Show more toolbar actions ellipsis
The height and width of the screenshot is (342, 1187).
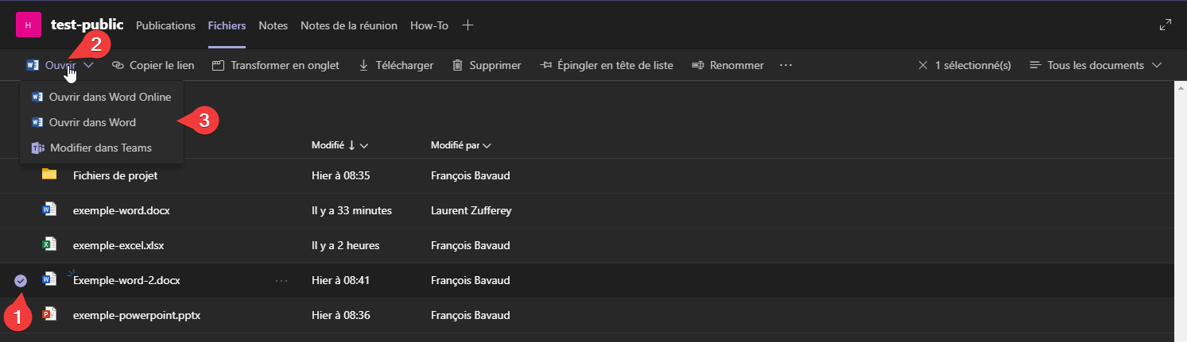[786, 65]
